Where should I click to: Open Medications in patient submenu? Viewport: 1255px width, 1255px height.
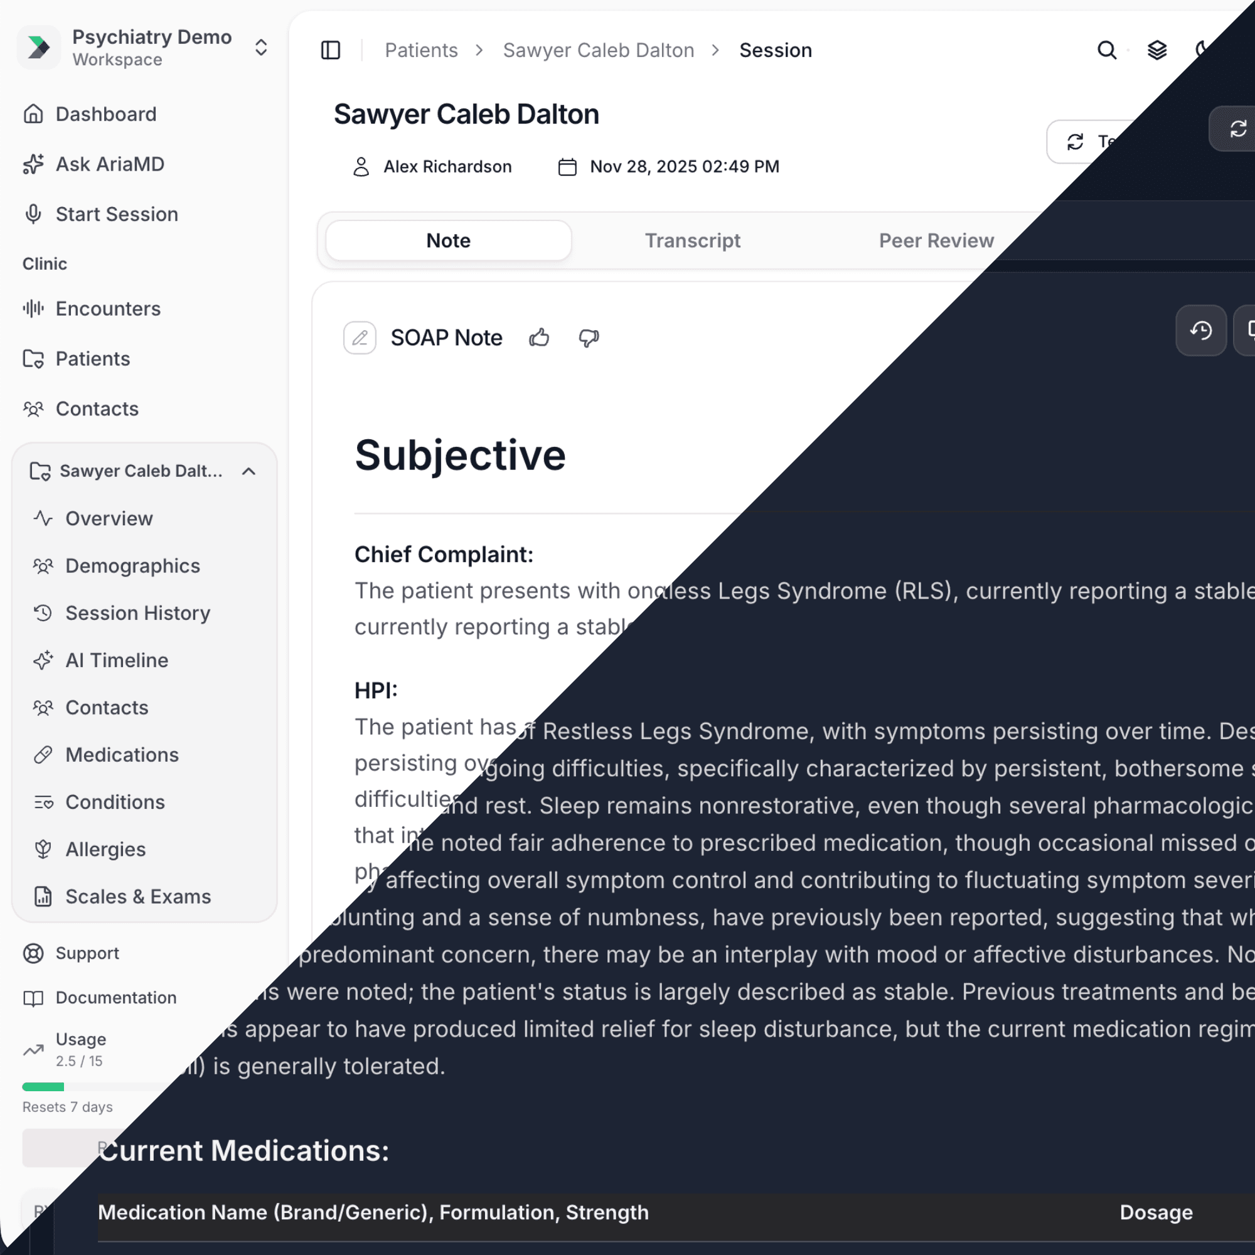122,755
